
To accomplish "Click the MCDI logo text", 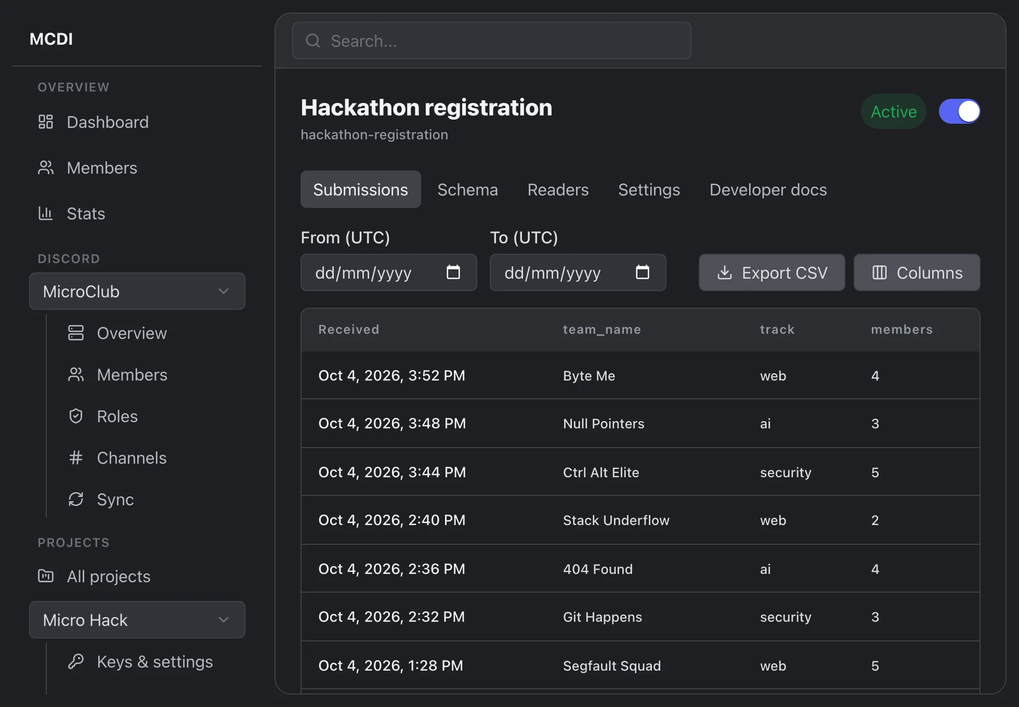I will (51, 39).
